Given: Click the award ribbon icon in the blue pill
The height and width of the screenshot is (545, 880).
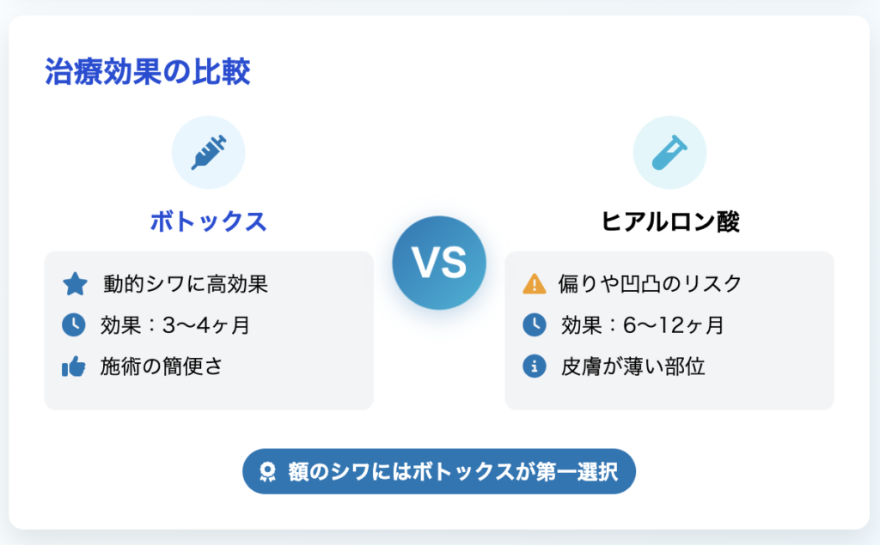Looking at the screenshot, I should point(268,471).
